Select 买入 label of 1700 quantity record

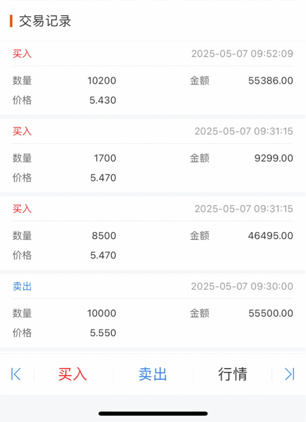[x=22, y=131]
